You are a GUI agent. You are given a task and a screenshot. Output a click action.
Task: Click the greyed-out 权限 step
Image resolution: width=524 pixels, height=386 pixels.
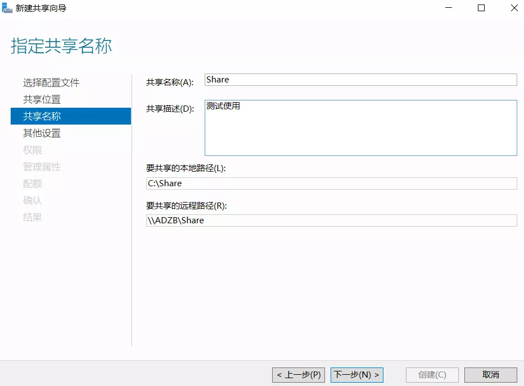33,150
